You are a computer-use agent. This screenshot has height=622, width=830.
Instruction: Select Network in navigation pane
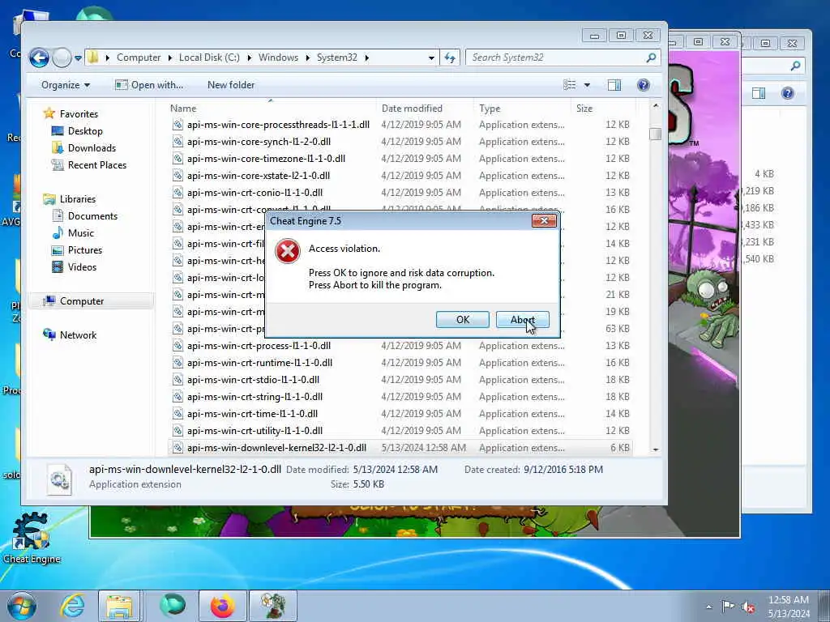coord(78,334)
